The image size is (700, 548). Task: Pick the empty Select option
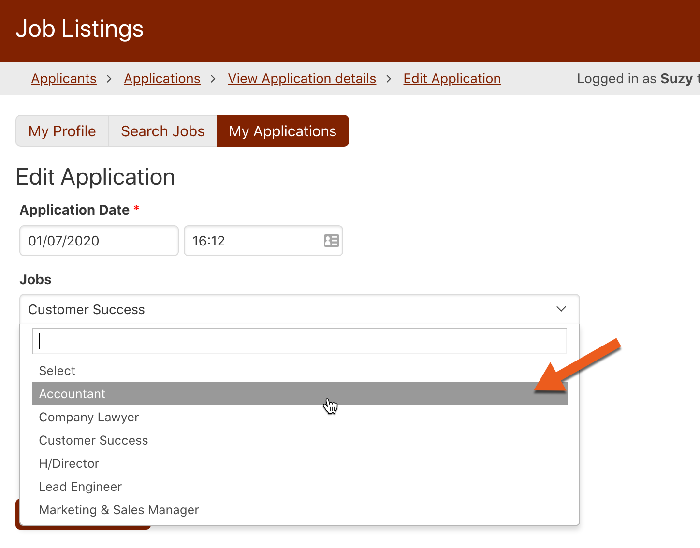pos(57,371)
